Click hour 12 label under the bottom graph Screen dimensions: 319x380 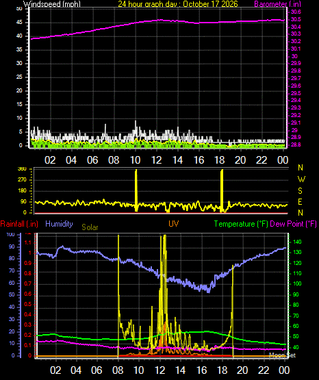point(160,370)
